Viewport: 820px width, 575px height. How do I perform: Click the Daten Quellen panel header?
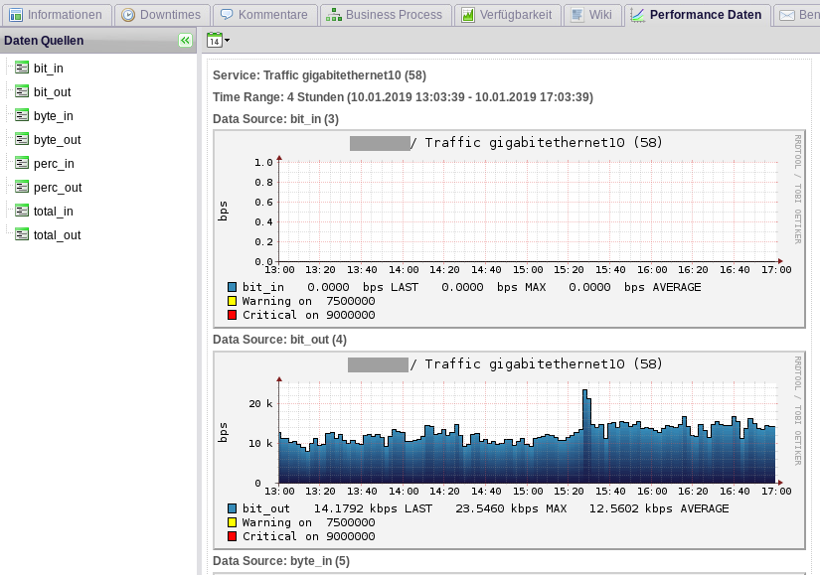pos(97,41)
